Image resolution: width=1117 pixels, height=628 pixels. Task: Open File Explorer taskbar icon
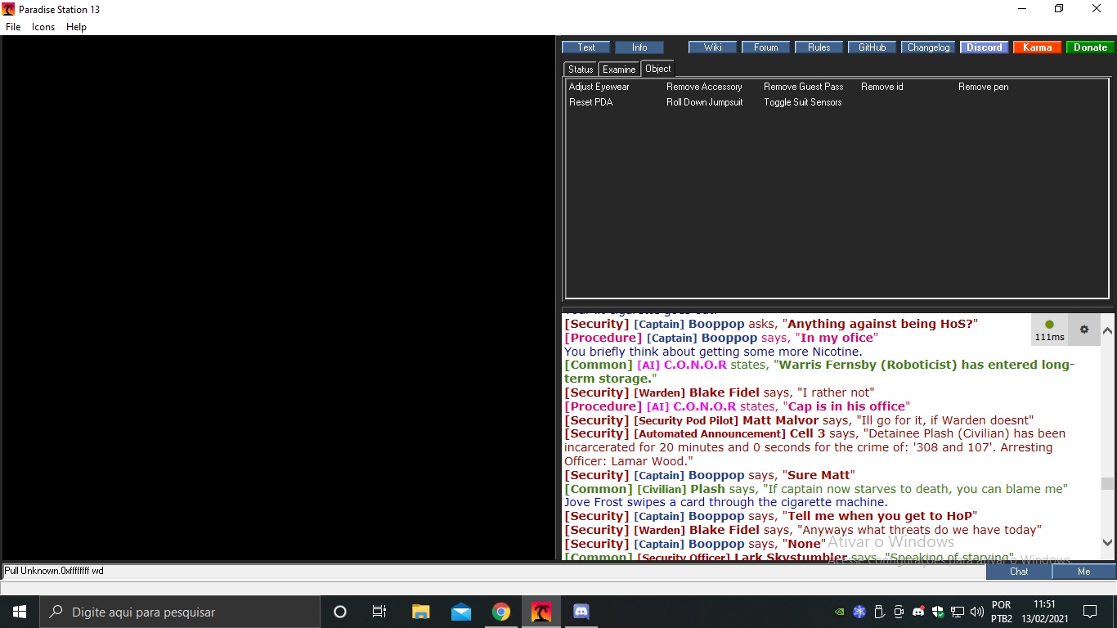(x=421, y=612)
